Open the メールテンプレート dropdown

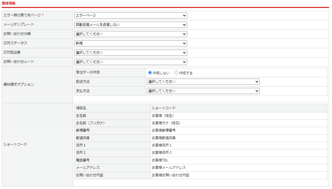[130, 25]
